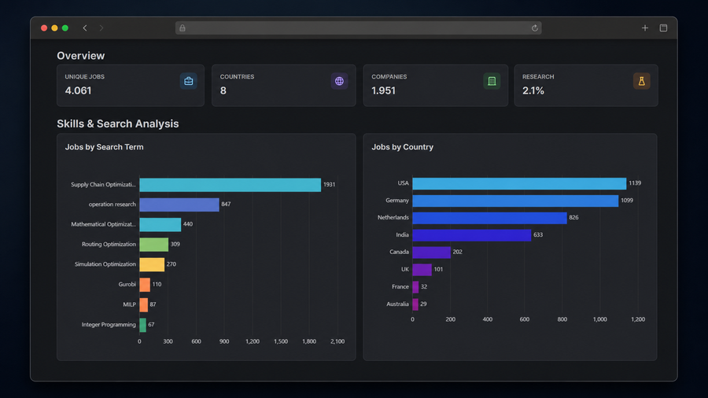Click the 2,100 x-axis tick label

[337, 341]
